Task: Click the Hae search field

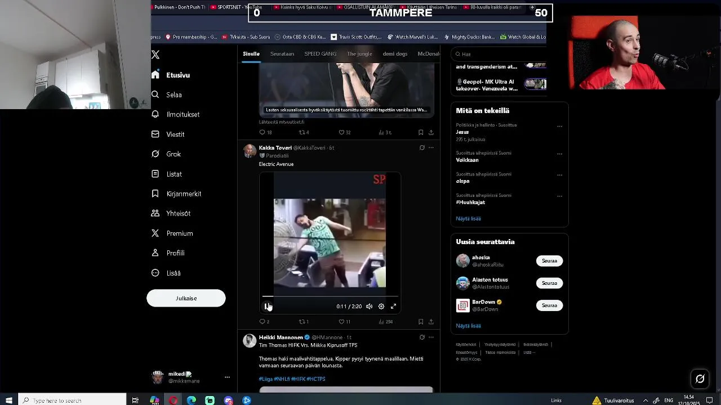Action: [500, 54]
